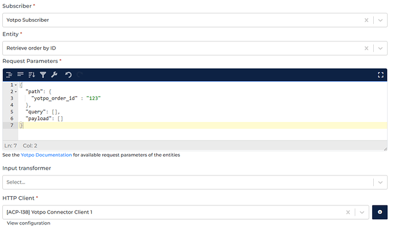Click the Yotpo Subscriber field text
Image resolution: width=398 pixels, height=229 pixels.
click(x=28, y=20)
